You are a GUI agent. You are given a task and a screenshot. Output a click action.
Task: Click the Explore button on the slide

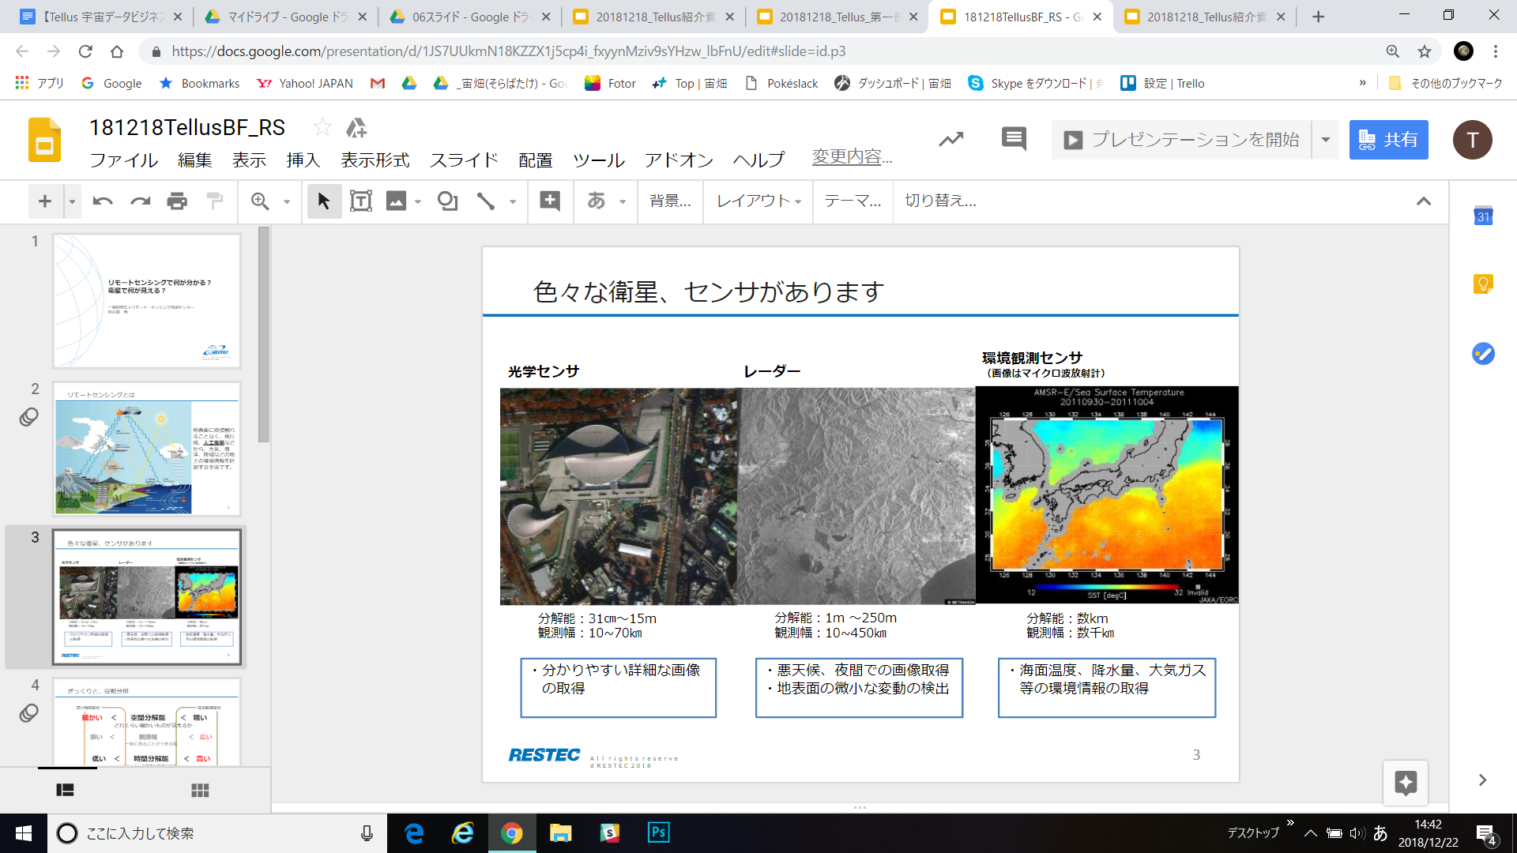[1406, 783]
